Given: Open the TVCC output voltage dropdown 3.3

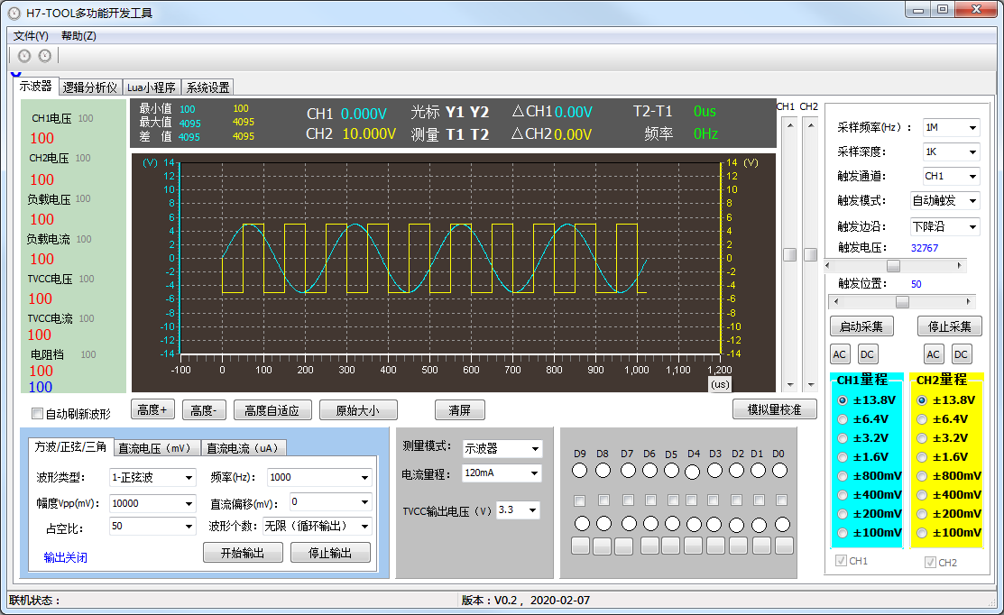Looking at the screenshot, I should coord(518,510).
